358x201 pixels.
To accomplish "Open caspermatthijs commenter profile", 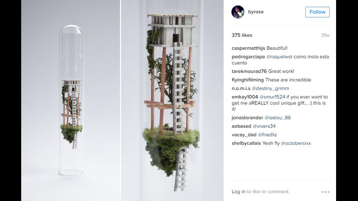I will coord(248,48).
